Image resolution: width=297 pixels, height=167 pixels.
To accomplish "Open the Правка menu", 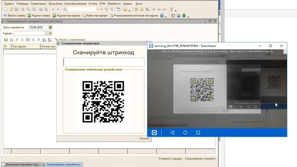I will pos(9,4).
